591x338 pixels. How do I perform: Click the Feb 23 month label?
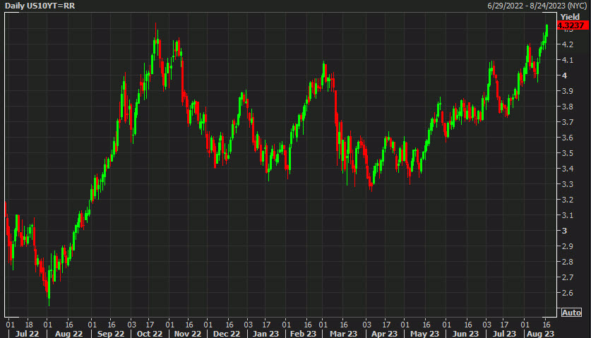303,334
